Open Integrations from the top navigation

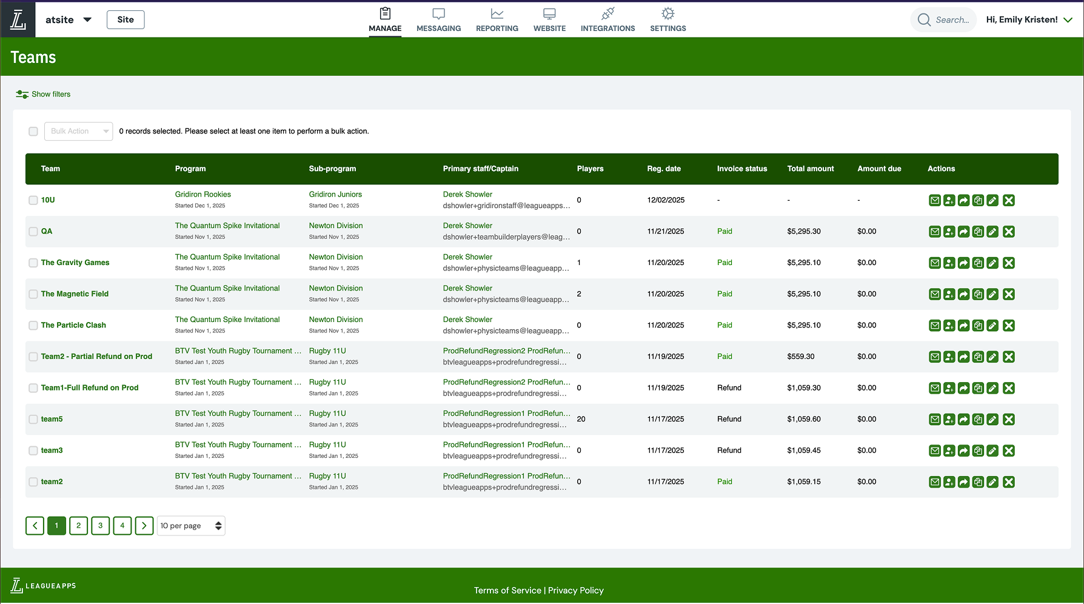[607, 19]
